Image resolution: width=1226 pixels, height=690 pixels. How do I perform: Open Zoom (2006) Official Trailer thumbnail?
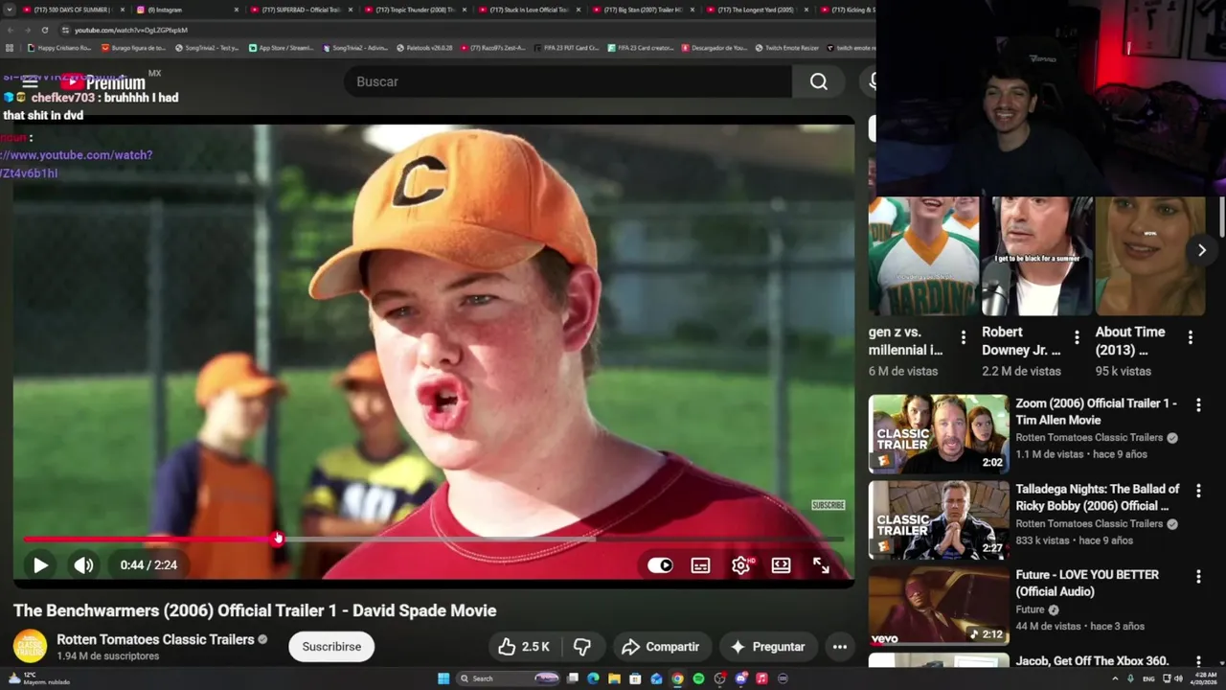pos(939,434)
